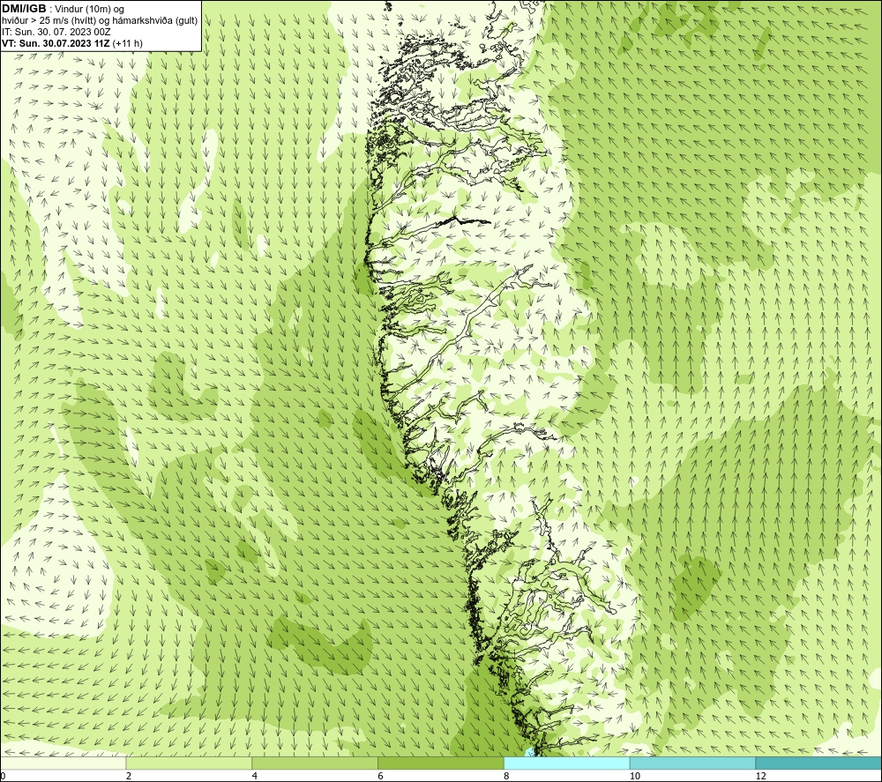Click the 0–2 m/s palest legend swatch
The width and height of the screenshot is (882, 782).
coord(63,763)
